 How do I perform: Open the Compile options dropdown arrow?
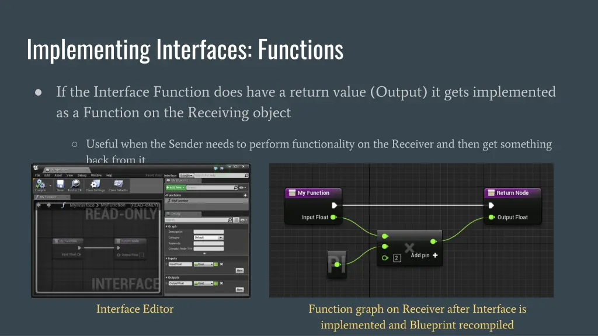click(x=50, y=185)
